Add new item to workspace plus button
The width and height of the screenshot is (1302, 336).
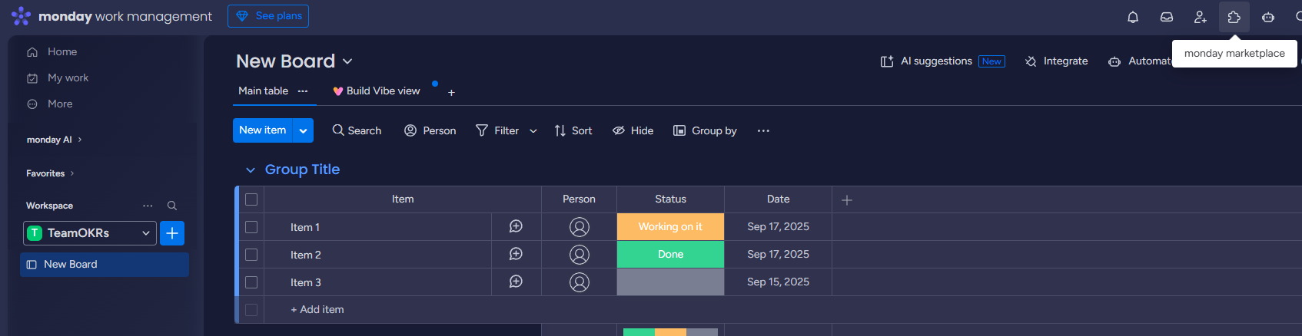coord(172,233)
